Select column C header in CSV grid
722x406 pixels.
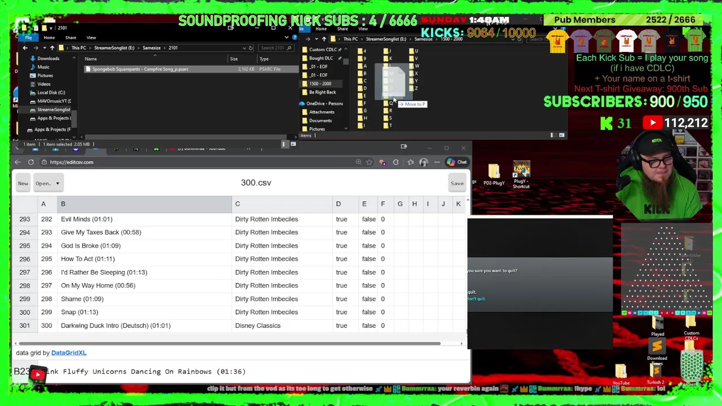click(282, 204)
